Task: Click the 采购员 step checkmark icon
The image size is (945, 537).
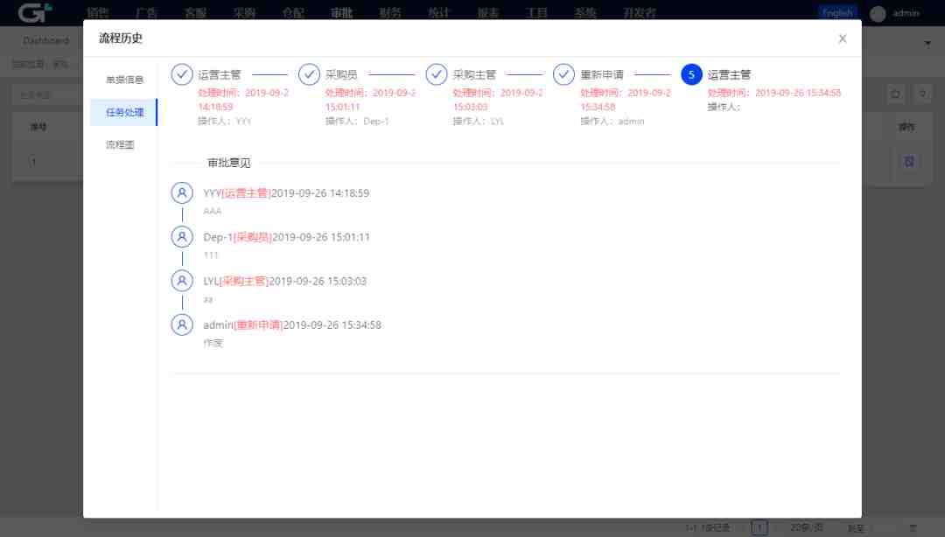Action: (309, 74)
